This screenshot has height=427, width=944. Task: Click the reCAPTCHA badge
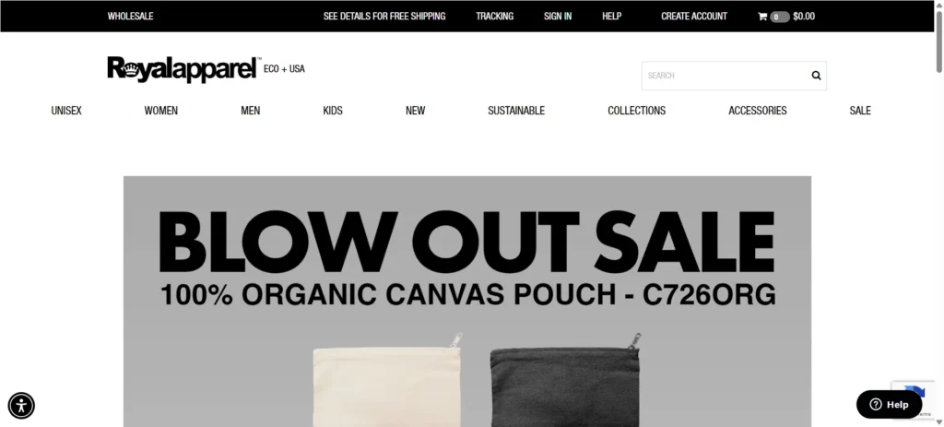click(914, 397)
